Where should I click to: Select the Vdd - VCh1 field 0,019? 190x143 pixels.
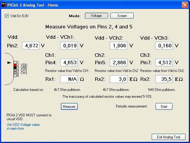69,46
